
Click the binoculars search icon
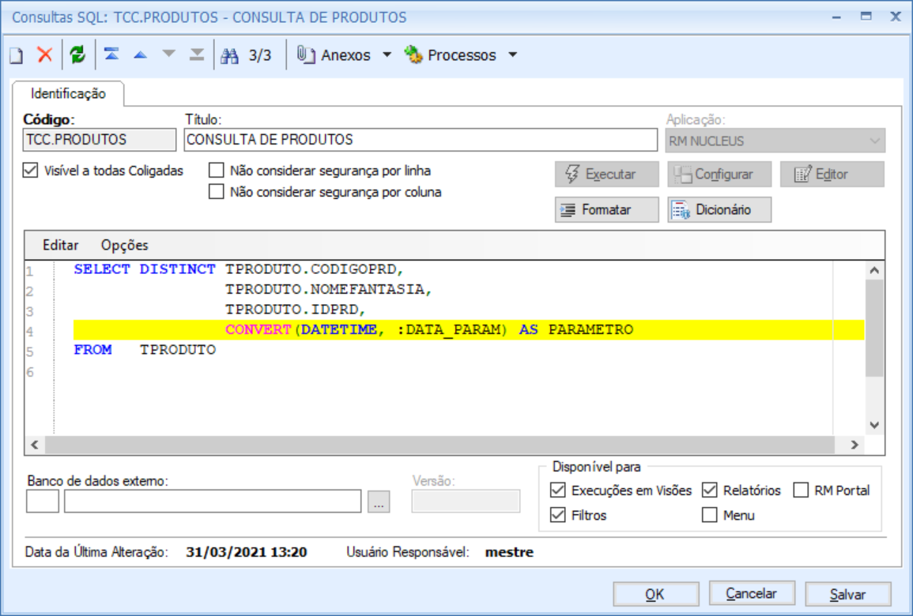[229, 55]
